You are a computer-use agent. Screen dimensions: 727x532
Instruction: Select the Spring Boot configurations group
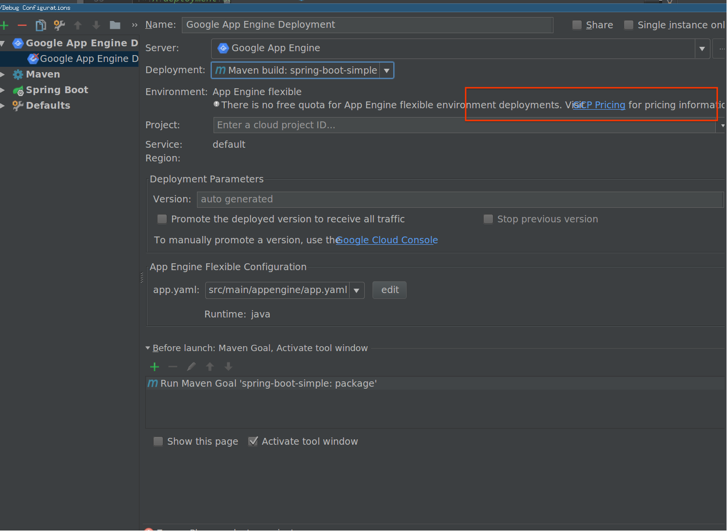coord(57,90)
